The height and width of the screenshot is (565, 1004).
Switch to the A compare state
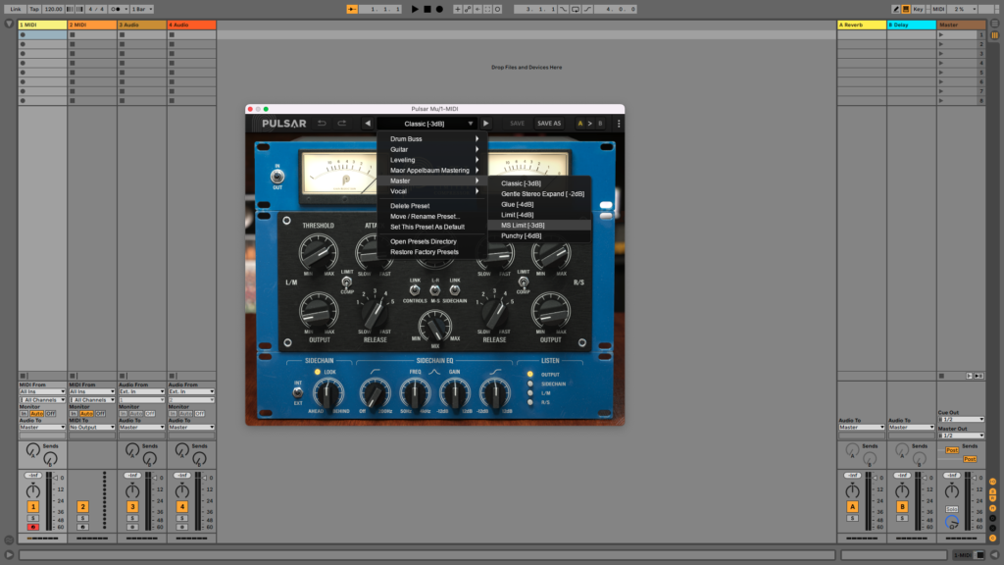[x=580, y=124]
